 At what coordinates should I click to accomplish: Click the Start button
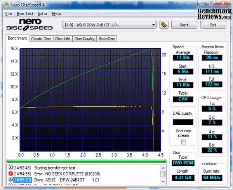pos(184,25)
